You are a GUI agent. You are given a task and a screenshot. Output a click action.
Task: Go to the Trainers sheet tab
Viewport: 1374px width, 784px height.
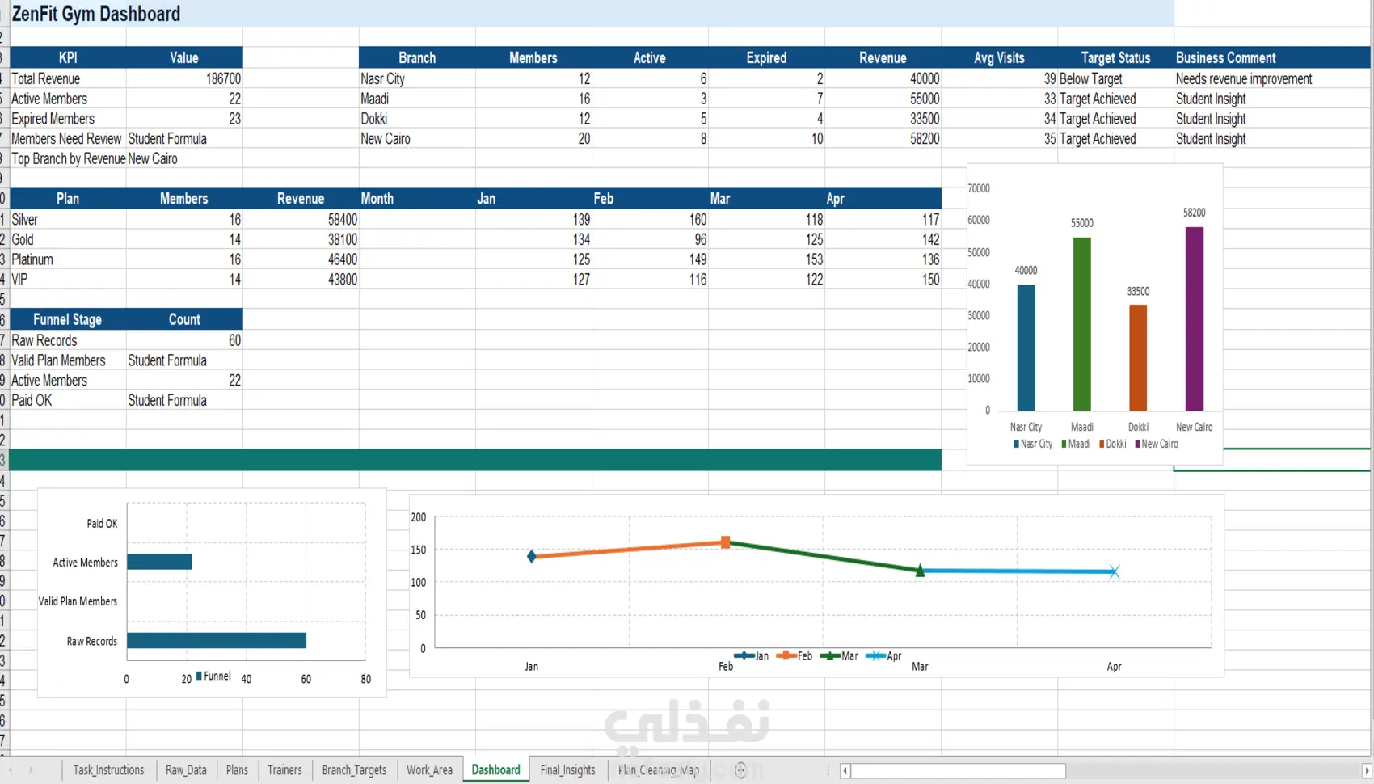tap(284, 770)
